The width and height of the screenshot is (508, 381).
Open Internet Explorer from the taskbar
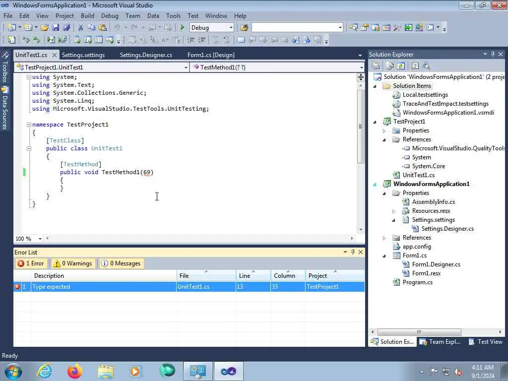[44, 371]
